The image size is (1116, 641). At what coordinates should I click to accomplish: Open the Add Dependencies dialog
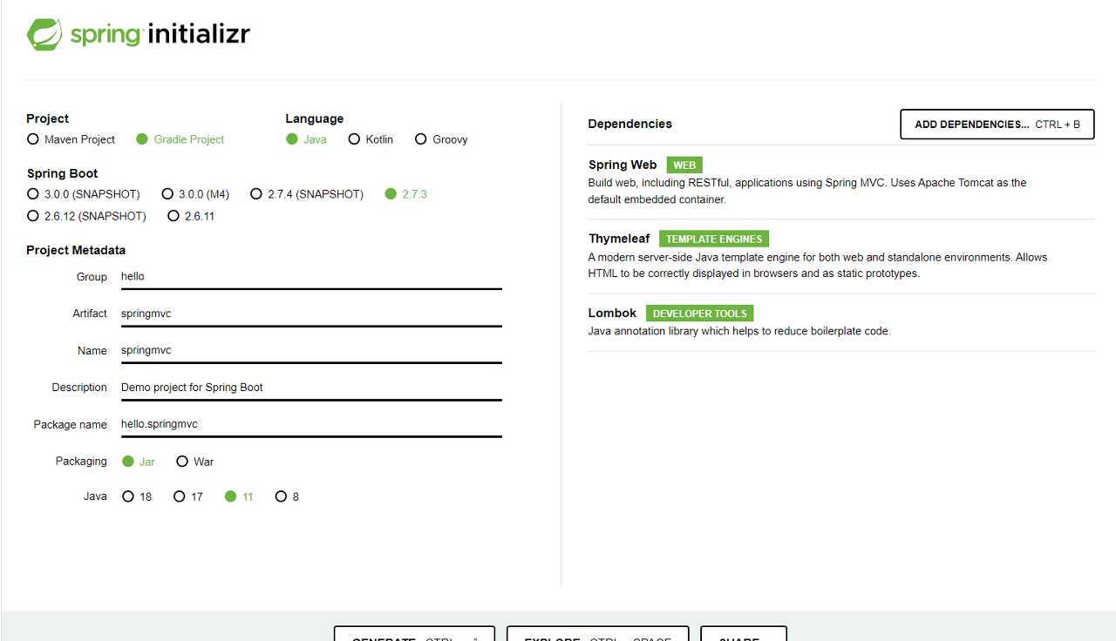coord(997,125)
